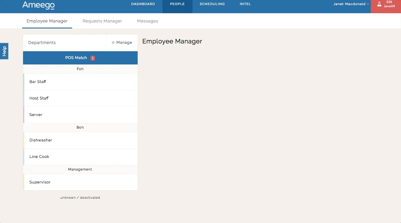
Task: Open the red POS Match notification badge
Action: 93,58
